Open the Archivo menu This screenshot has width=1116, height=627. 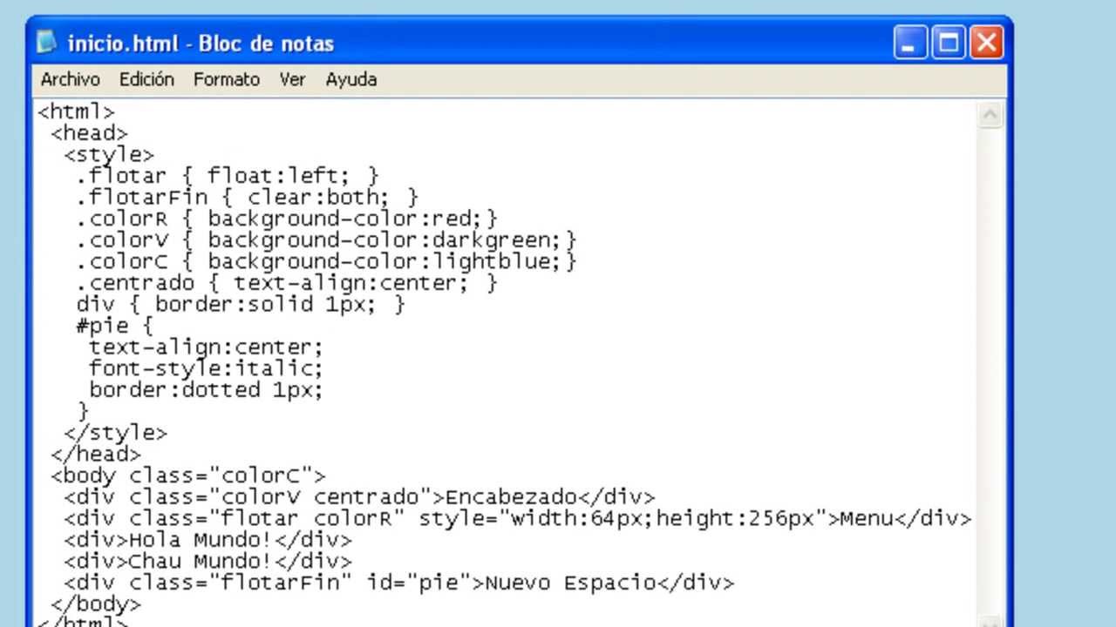70,79
